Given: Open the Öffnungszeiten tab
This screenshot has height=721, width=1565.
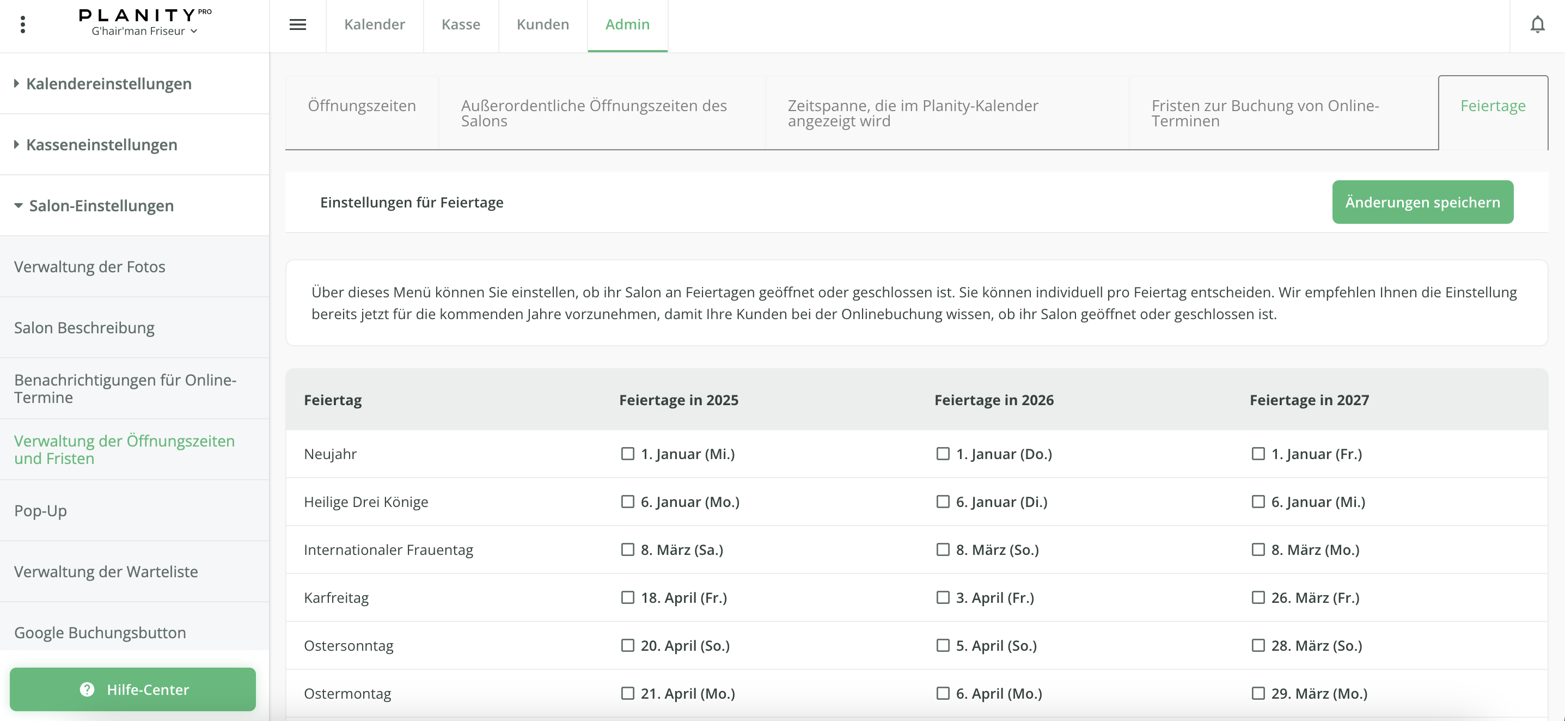Looking at the screenshot, I should 362,106.
